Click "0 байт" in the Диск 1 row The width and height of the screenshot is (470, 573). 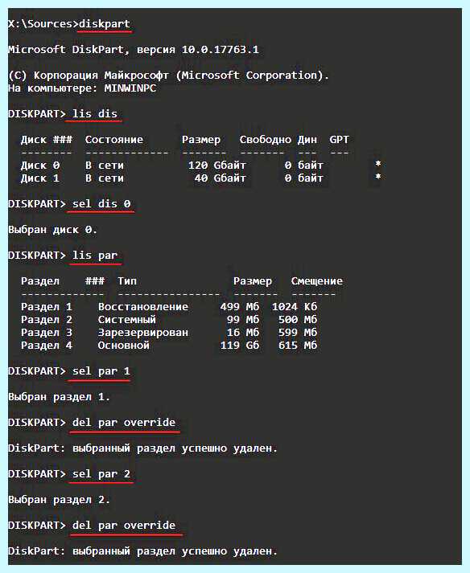[304, 178]
